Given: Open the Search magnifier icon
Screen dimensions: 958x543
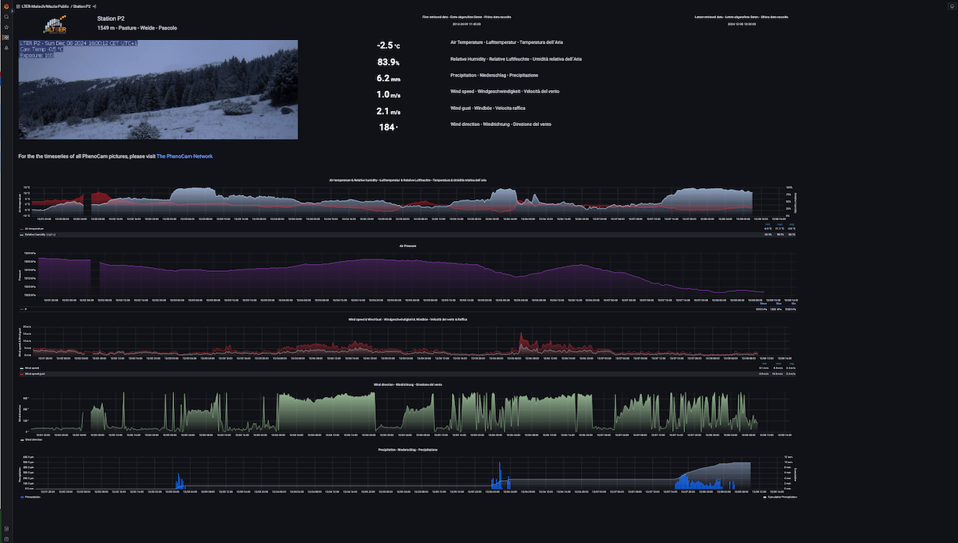Looking at the screenshot, I should [6, 16].
